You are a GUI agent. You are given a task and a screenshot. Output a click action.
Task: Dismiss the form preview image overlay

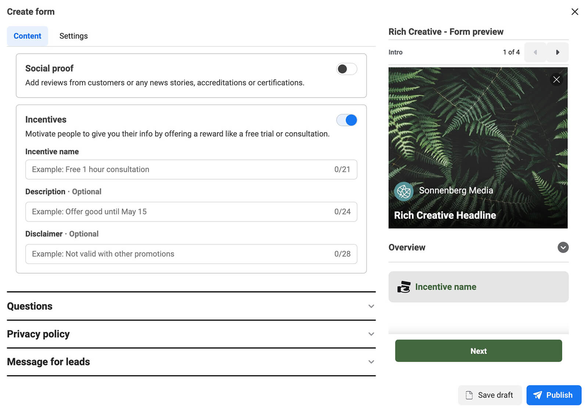point(556,79)
